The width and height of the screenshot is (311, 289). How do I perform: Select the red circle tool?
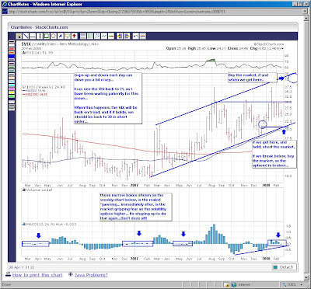coord(54,36)
